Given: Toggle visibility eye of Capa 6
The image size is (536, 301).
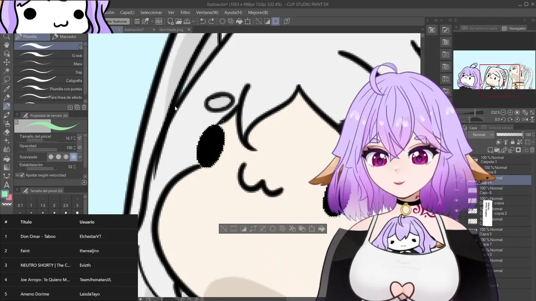Looking at the screenshot, I should [457, 190].
